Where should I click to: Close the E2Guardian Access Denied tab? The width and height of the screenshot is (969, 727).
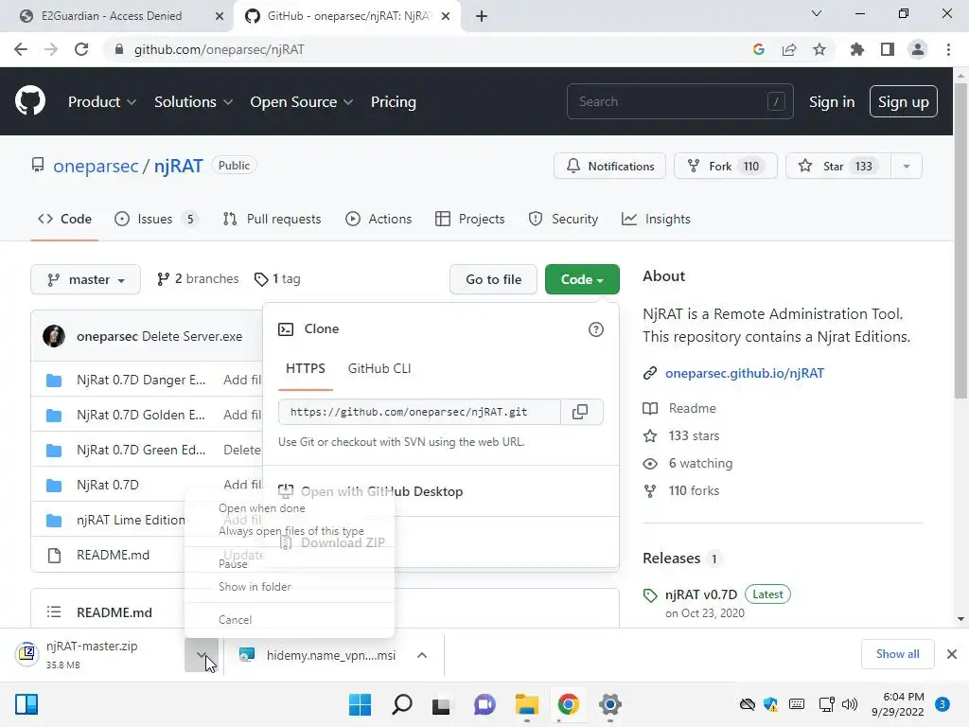(219, 16)
